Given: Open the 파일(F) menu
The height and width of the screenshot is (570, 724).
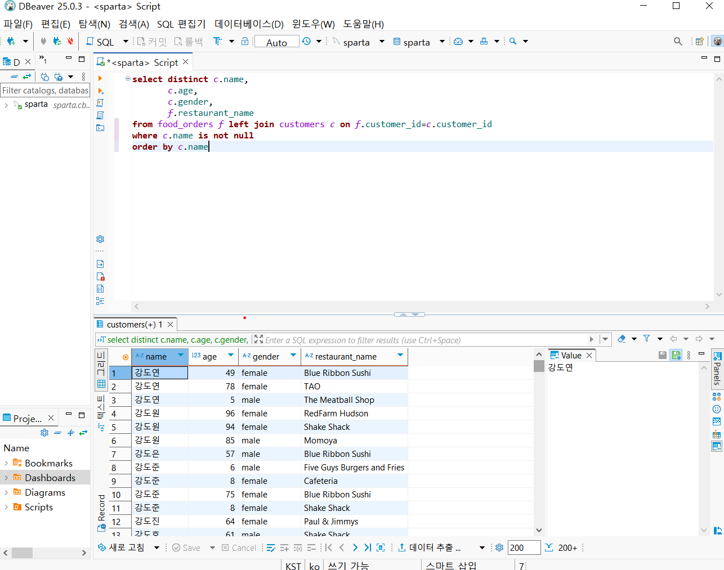Looking at the screenshot, I should 18,24.
